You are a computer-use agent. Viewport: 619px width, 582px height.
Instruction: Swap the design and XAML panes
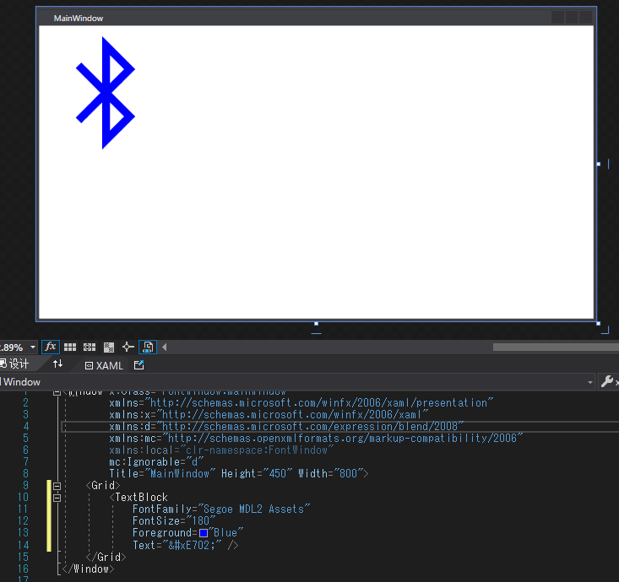[x=57, y=364]
